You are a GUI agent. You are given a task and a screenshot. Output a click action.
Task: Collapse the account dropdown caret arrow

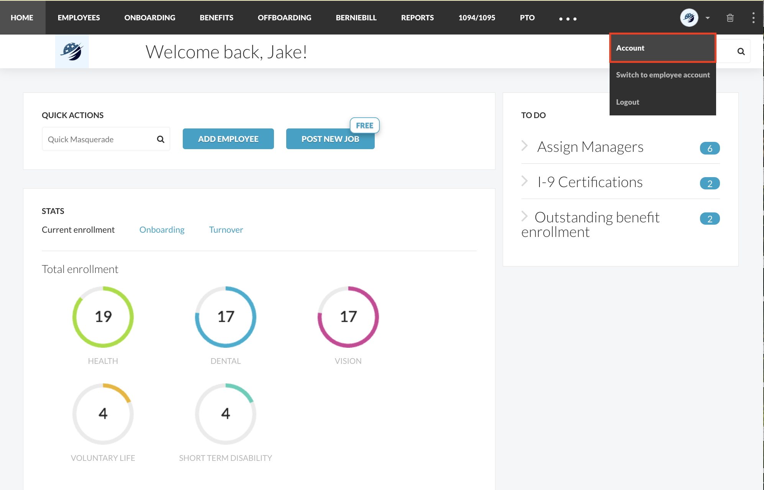click(708, 18)
